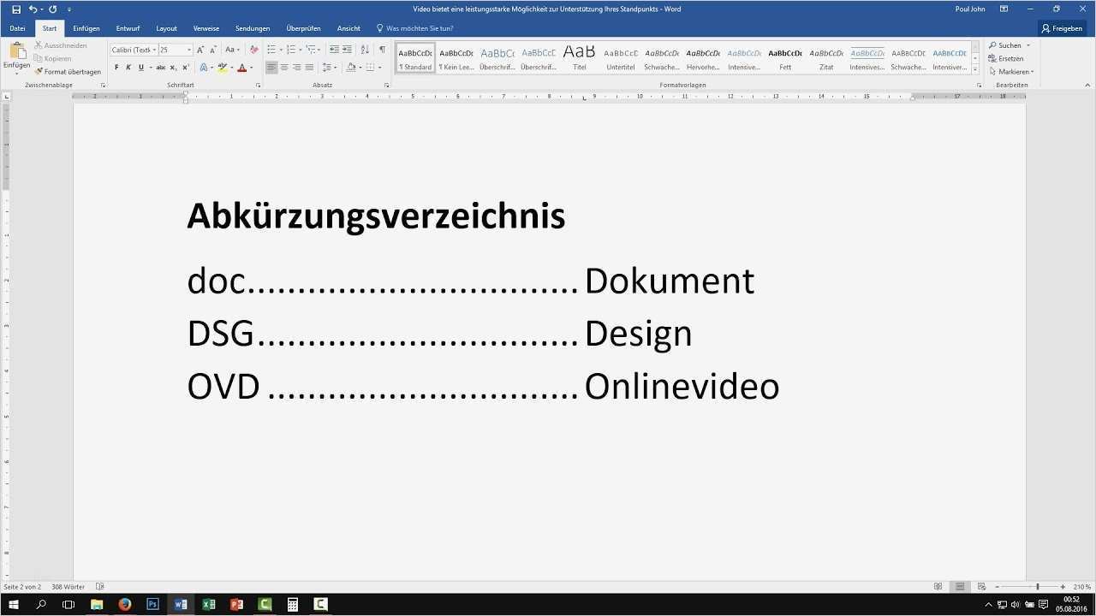Apply underline formatting
1096x616 pixels.
click(140, 67)
